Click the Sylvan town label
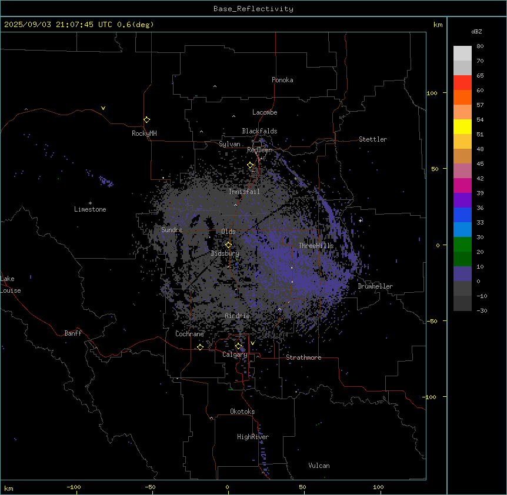Screen dimensions: 507x495 click(229, 144)
